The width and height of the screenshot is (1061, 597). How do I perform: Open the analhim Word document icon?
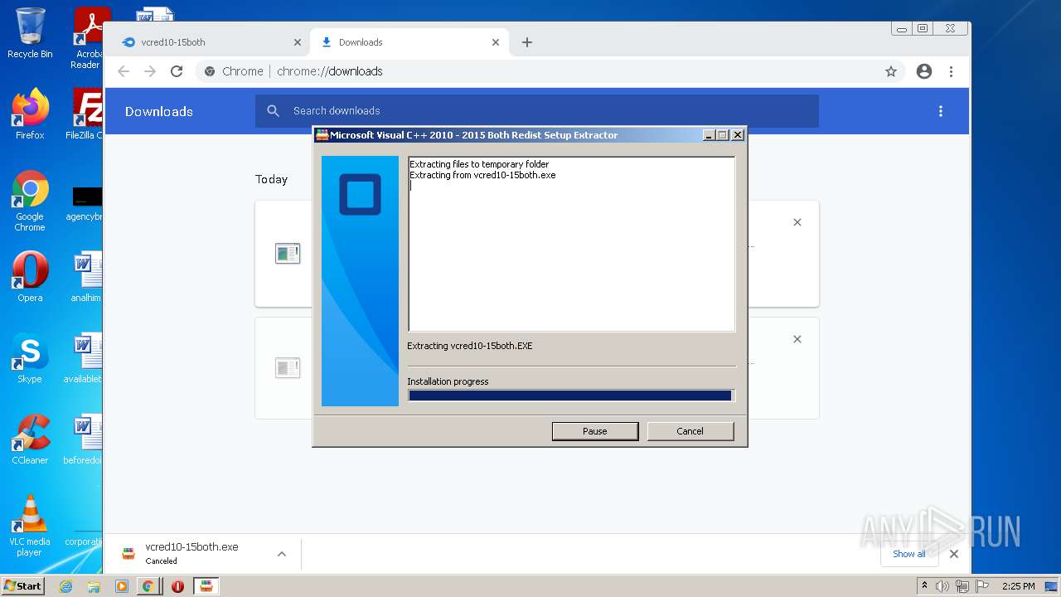[86, 276]
